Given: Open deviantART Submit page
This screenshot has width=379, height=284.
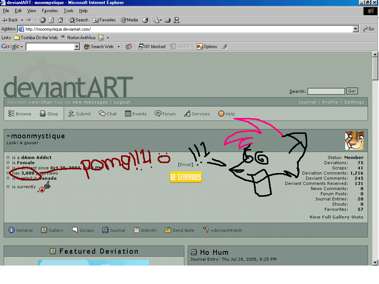Looking at the screenshot, I should 80,114.
